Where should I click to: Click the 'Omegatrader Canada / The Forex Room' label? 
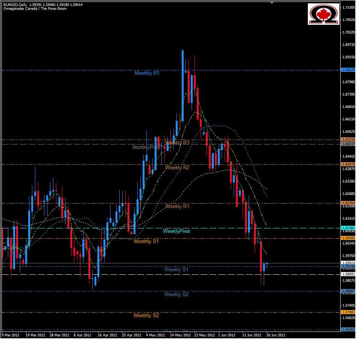[x=35, y=9]
